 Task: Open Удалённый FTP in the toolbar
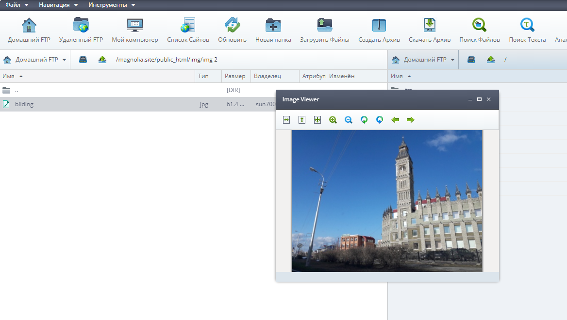[x=81, y=31]
